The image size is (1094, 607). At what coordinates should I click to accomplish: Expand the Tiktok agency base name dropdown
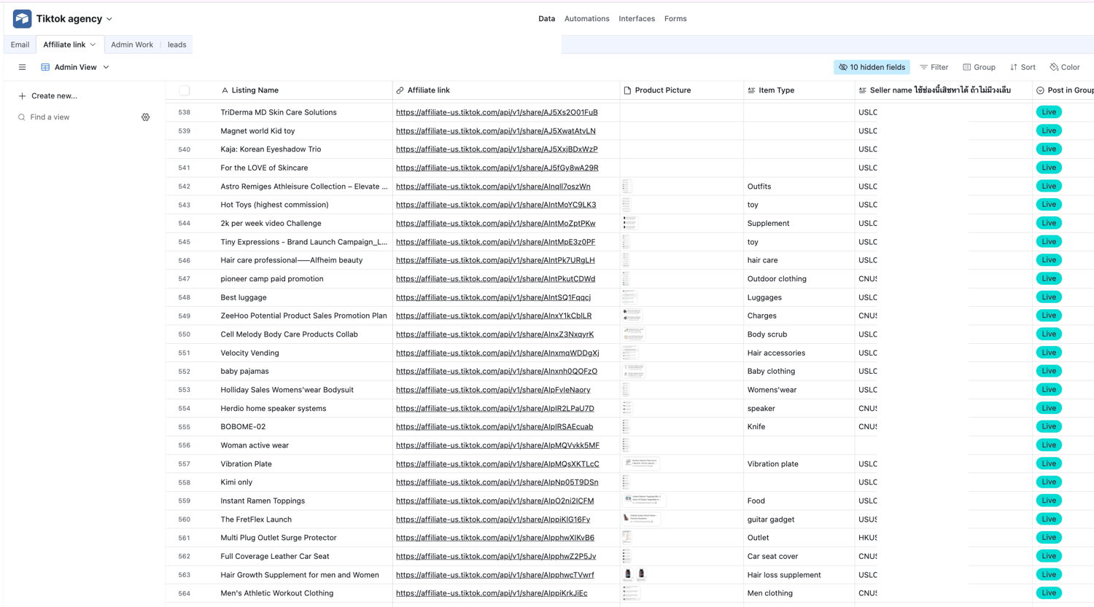pos(109,19)
